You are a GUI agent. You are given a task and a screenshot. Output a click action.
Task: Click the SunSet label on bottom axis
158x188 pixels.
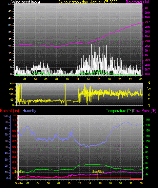pos(19,183)
